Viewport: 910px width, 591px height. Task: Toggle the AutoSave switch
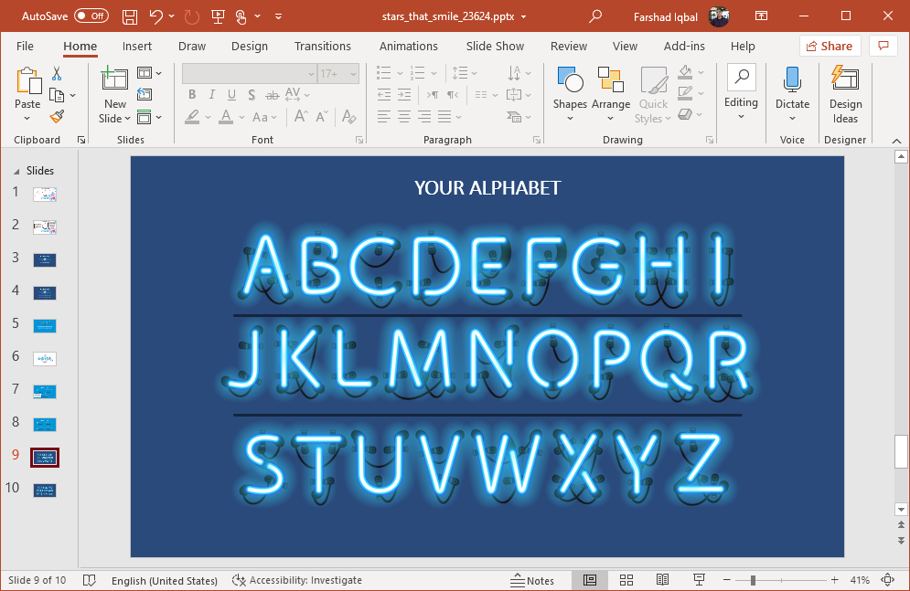(x=91, y=16)
